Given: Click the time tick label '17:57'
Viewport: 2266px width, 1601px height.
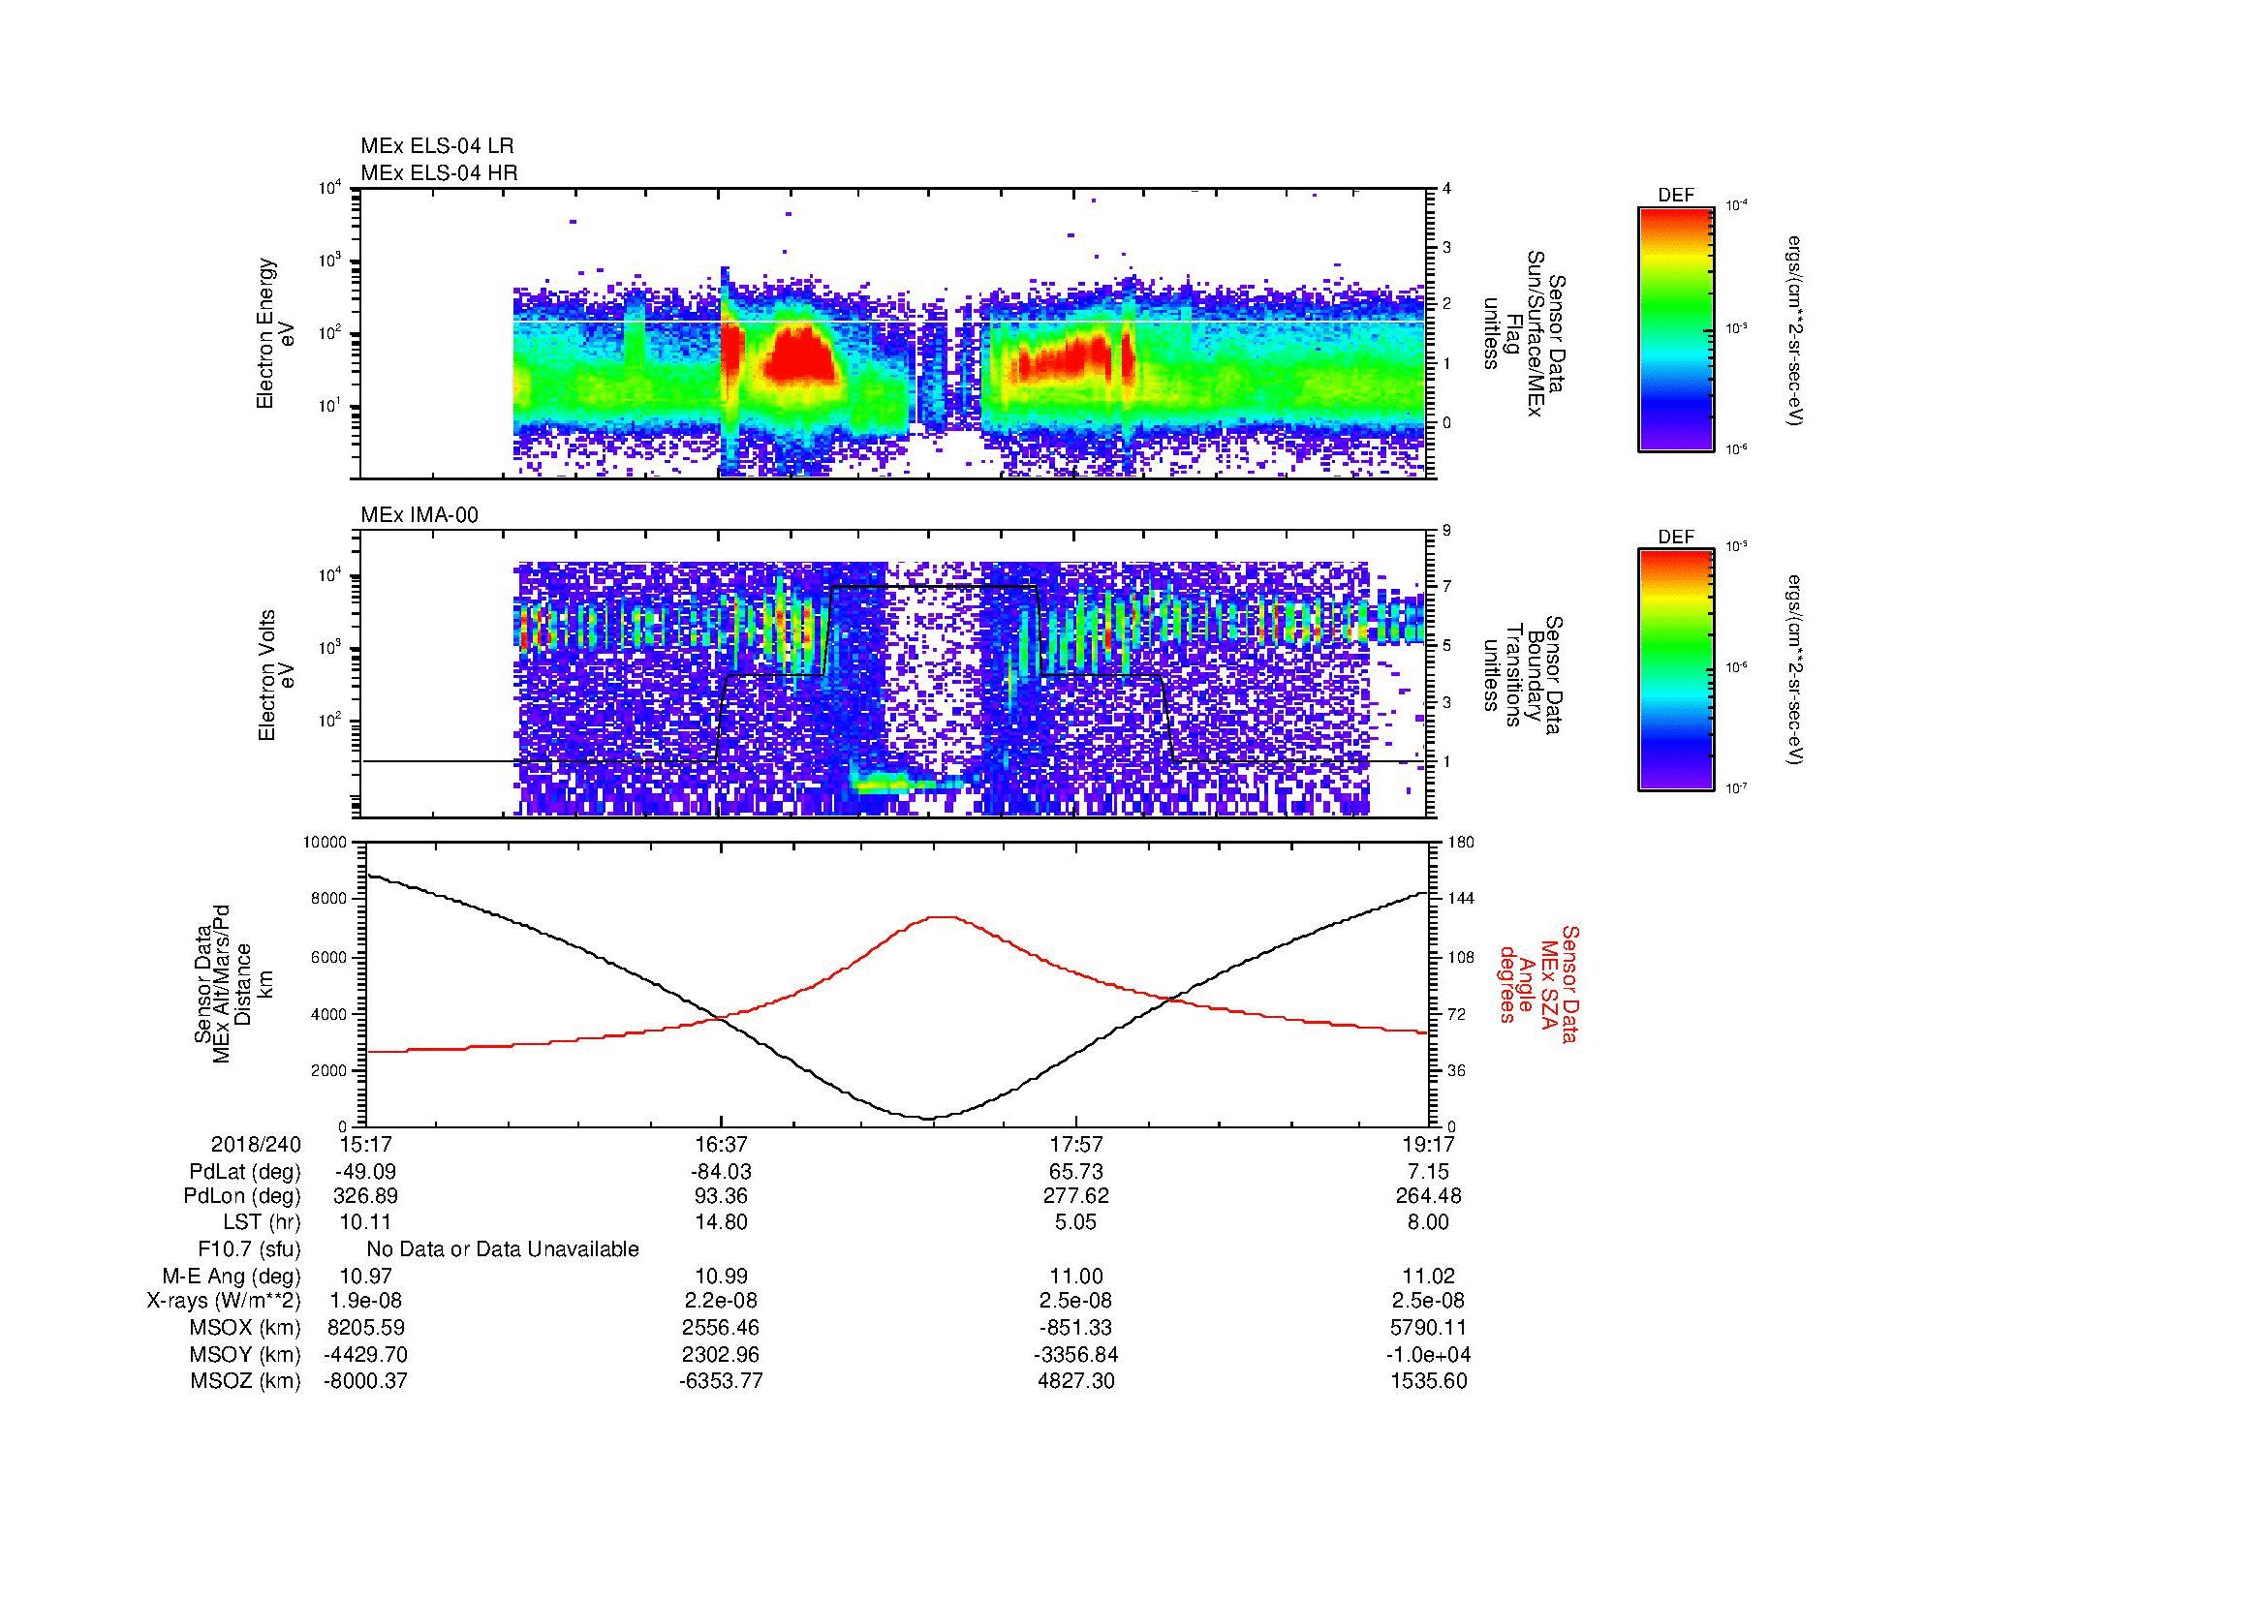Looking at the screenshot, I should coord(1074,1144).
